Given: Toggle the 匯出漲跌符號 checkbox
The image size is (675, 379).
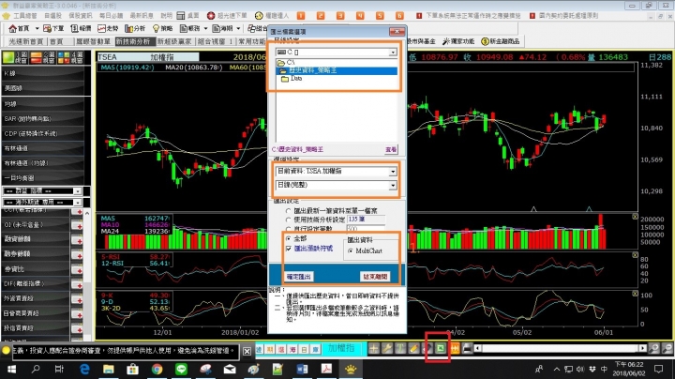Looking at the screenshot, I should (289, 249).
